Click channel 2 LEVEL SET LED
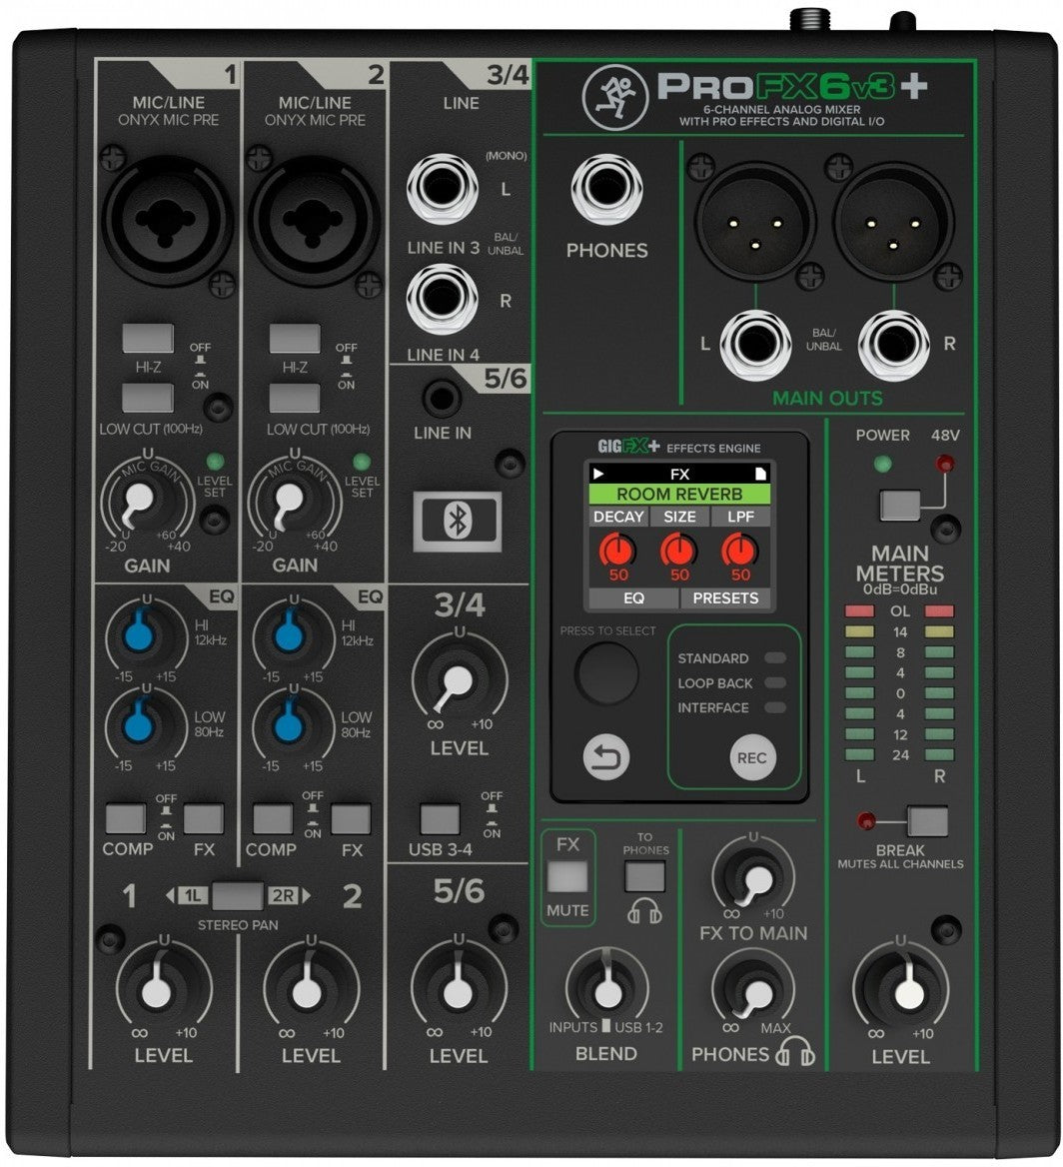This screenshot has width=1063, height=1167. (x=362, y=462)
